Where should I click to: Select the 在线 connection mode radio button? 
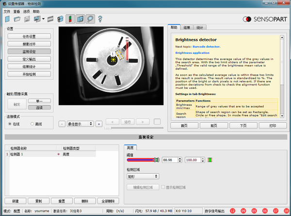[11, 124]
